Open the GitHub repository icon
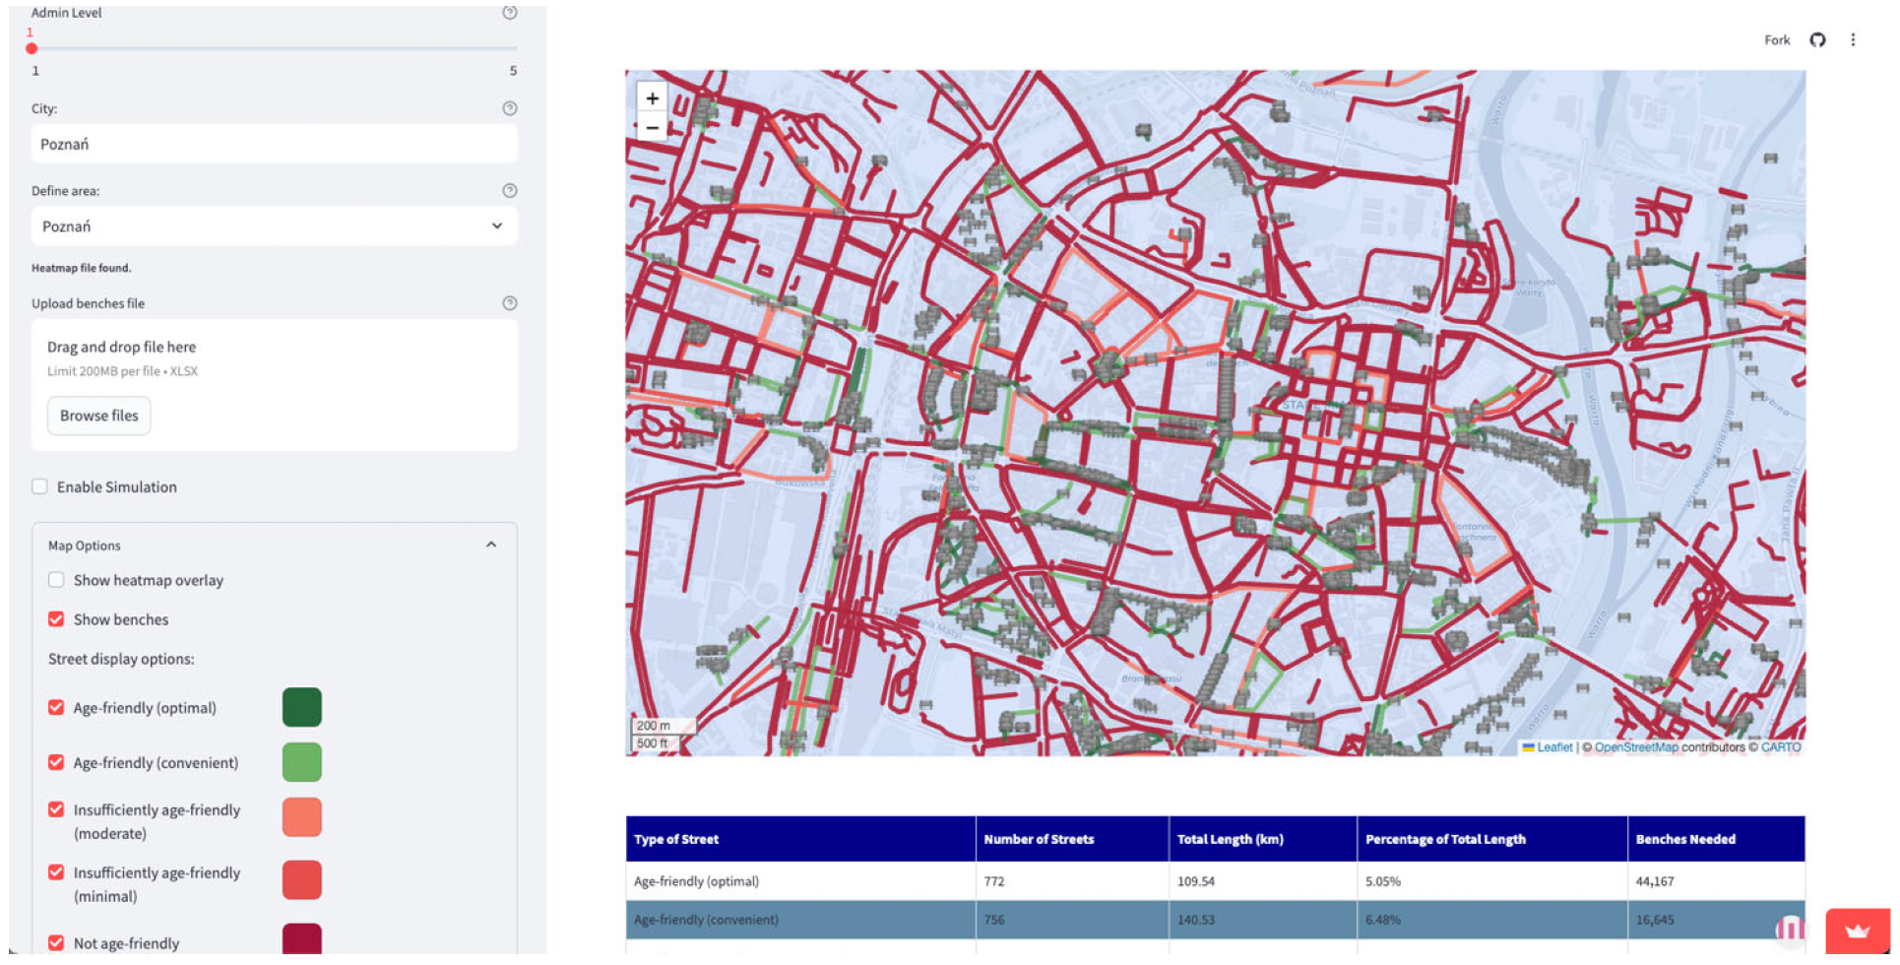This screenshot has height=965, width=1900. click(x=1817, y=40)
